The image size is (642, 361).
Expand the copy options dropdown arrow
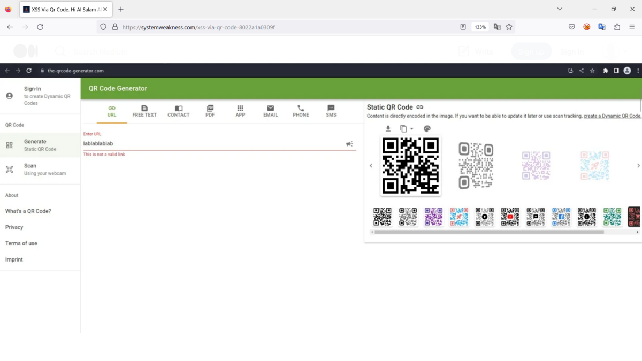click(411, 129)
